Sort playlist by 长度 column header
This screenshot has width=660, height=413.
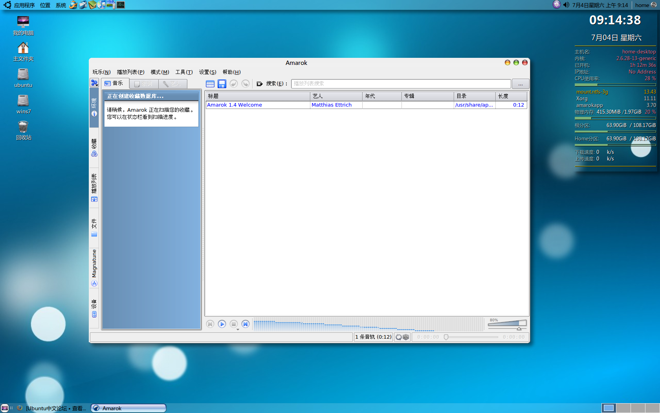point(511,96)
